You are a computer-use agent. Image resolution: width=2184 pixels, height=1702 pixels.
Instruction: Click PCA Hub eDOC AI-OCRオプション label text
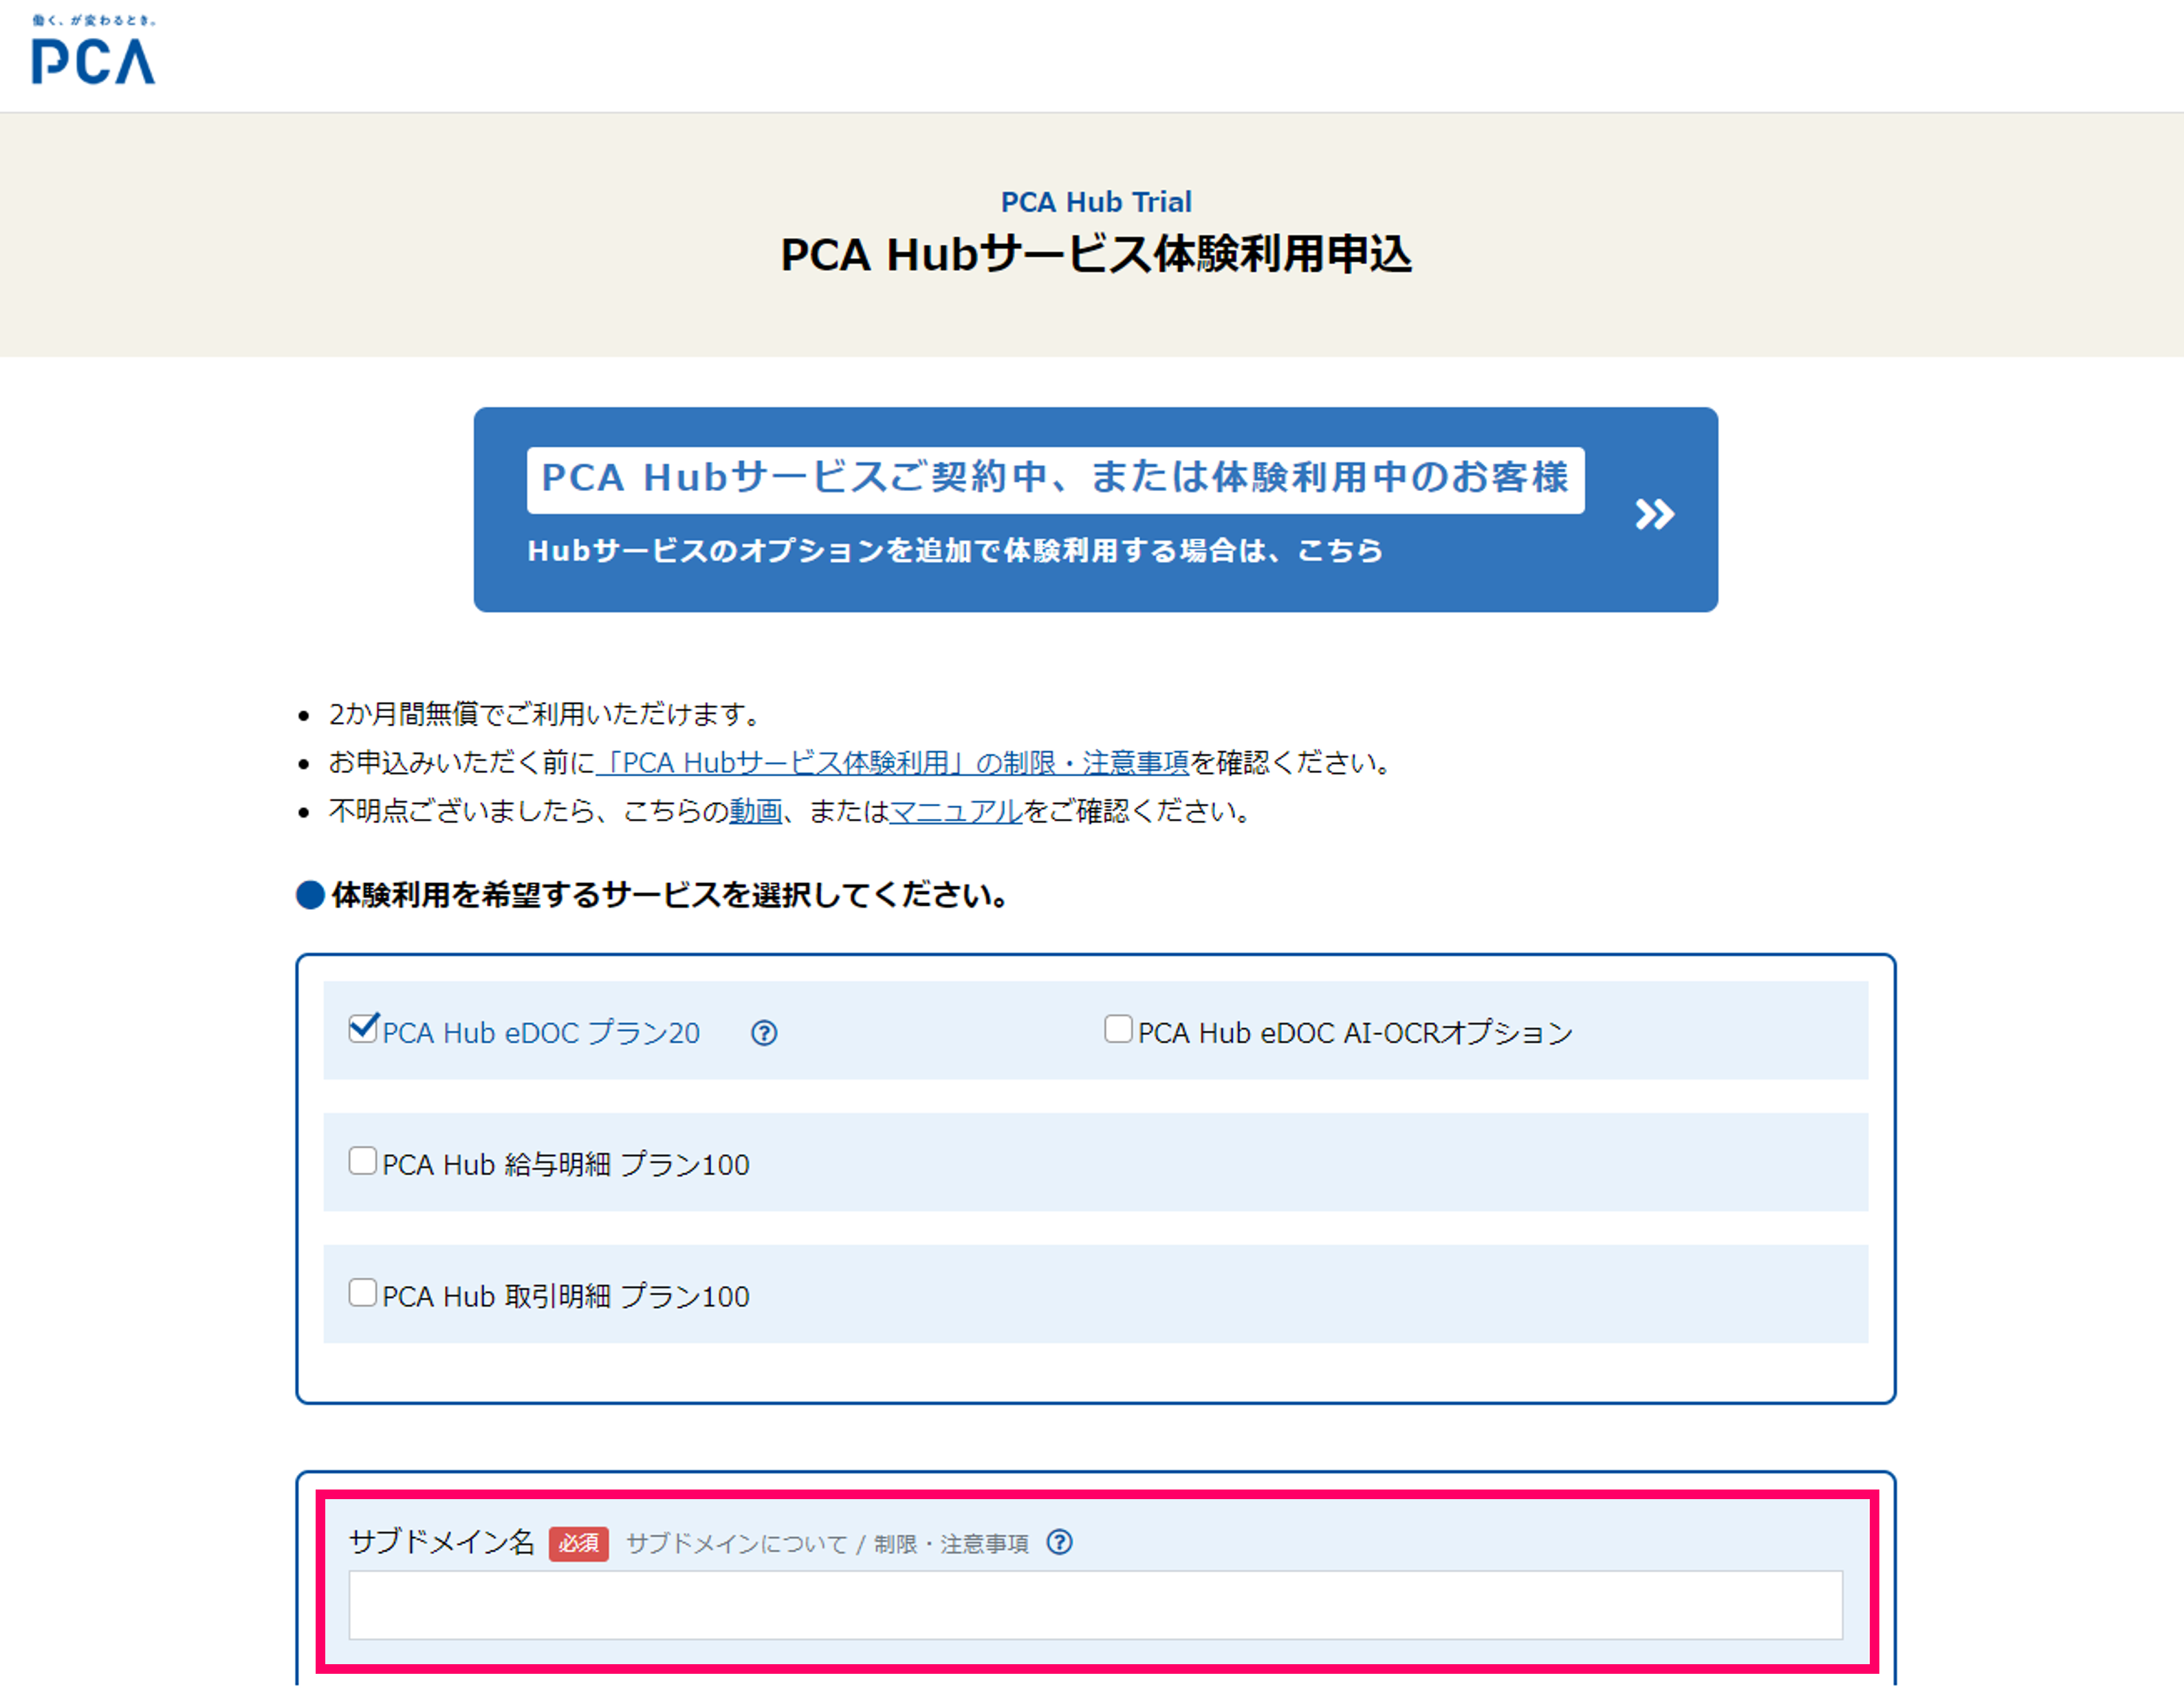pyautogui.click(x=1355, y=1033)
